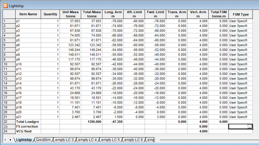The image size is (259, 145).
Task: Click the Total Mass cell showing 1395.000
Action: [92, 121]
